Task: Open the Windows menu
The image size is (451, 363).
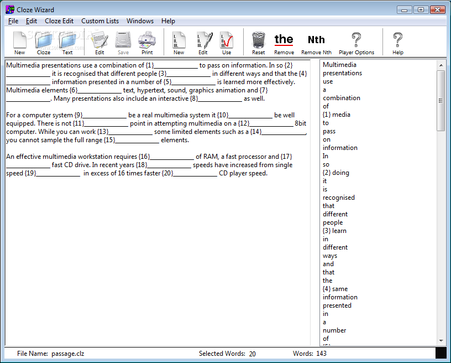Action: click(140, 21)
